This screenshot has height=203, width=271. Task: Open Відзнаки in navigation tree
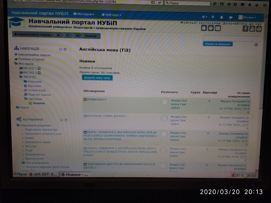click(x=34, y=86)
